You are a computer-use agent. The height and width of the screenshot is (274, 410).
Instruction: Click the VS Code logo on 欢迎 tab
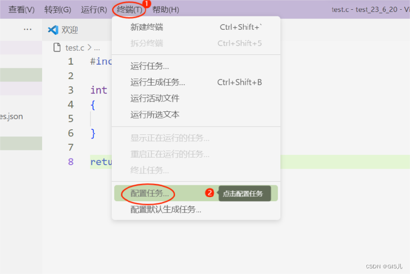click(x=53, y=30)
